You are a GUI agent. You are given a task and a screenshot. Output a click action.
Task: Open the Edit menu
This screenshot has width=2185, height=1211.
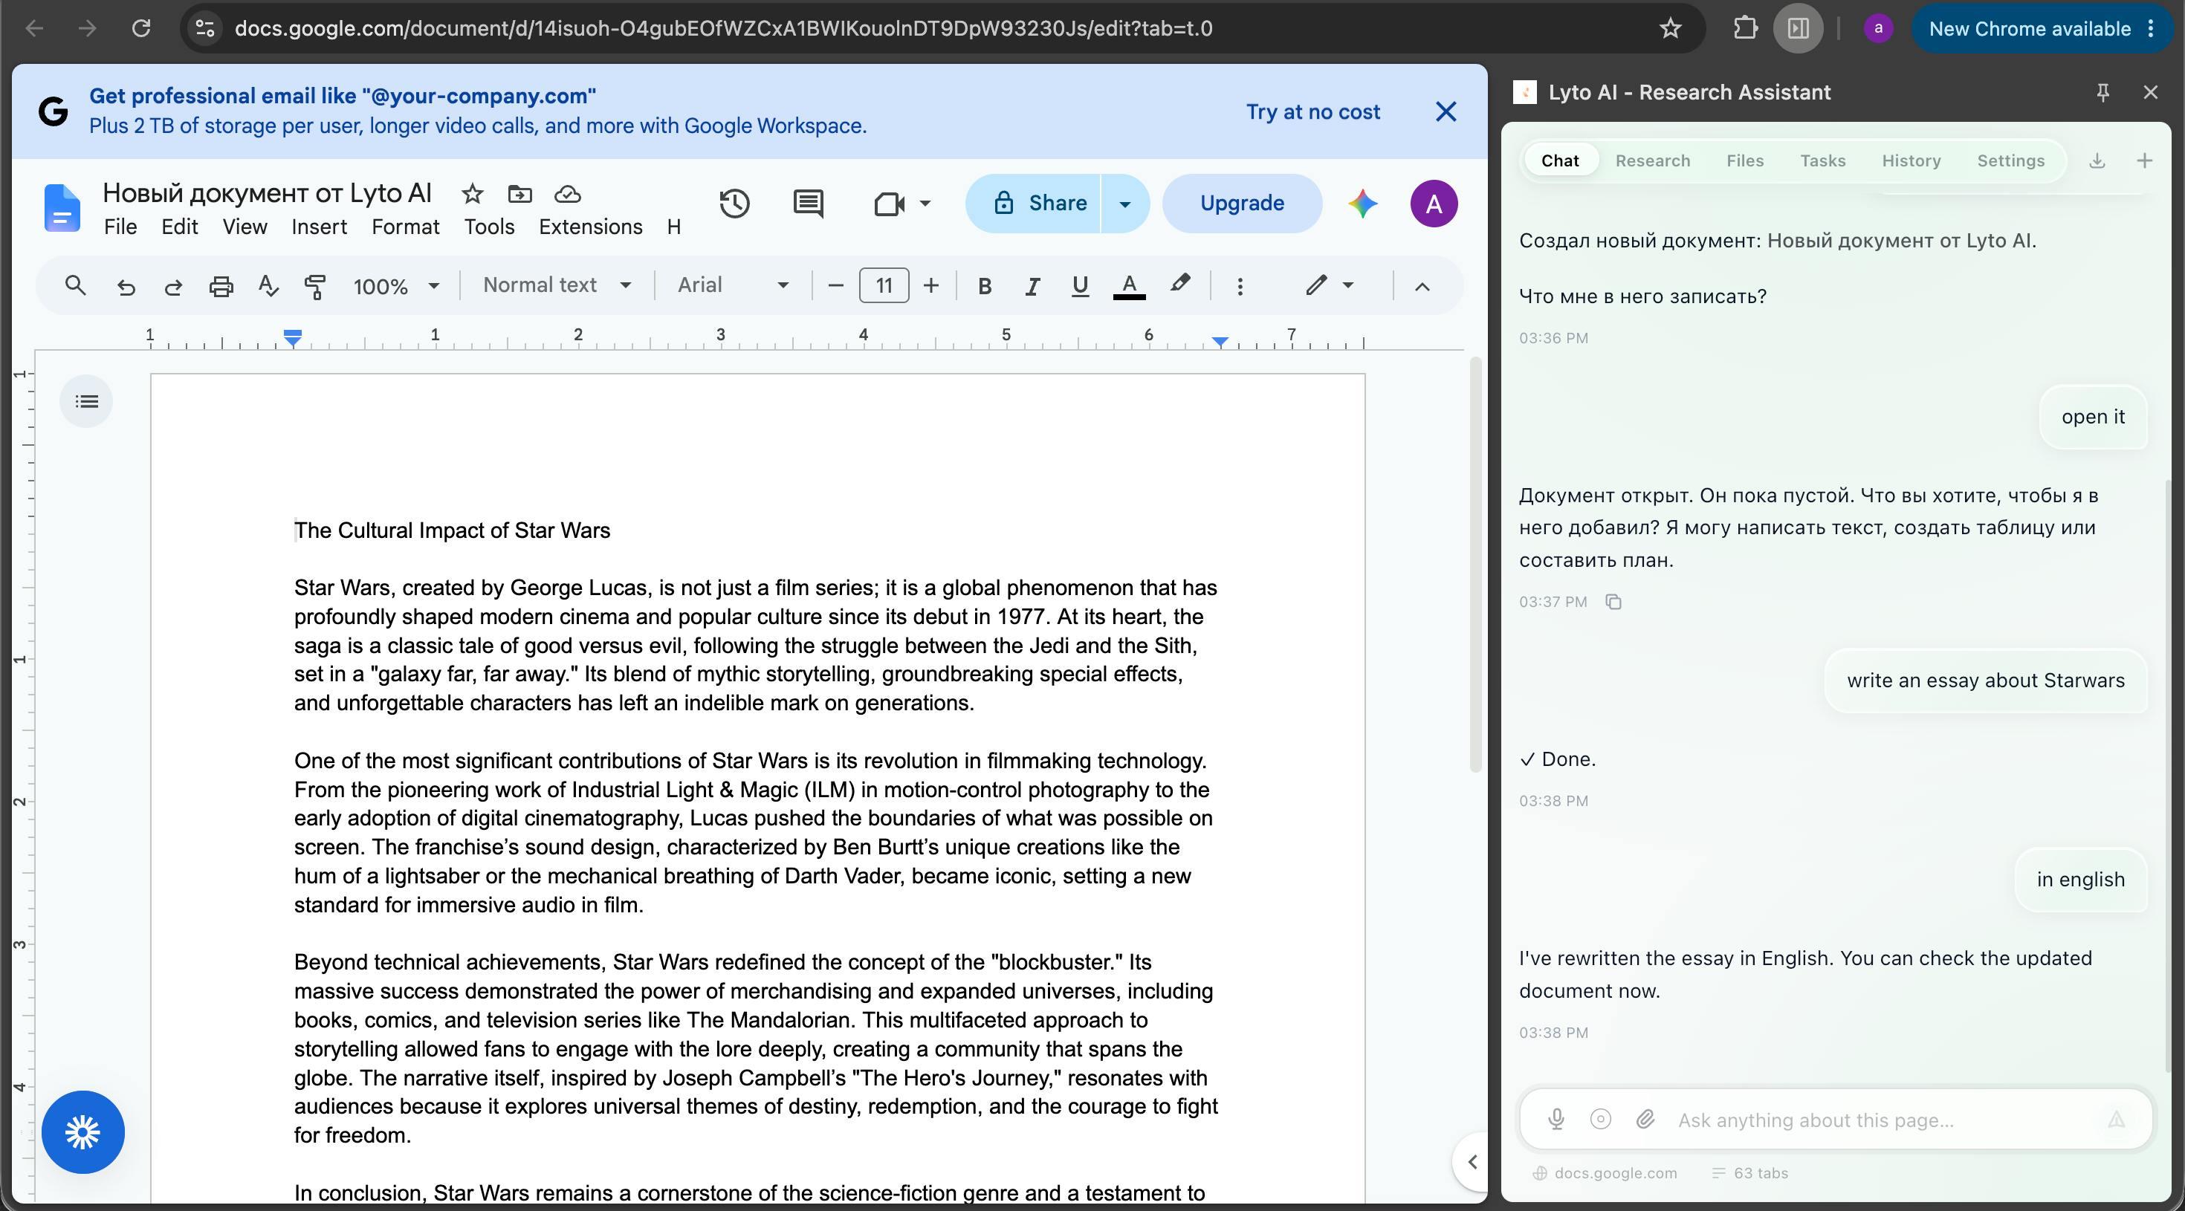point(180,227)
